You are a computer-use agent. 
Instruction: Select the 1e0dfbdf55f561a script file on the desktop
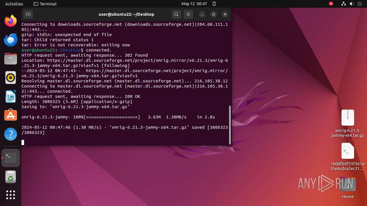[348, 157]
